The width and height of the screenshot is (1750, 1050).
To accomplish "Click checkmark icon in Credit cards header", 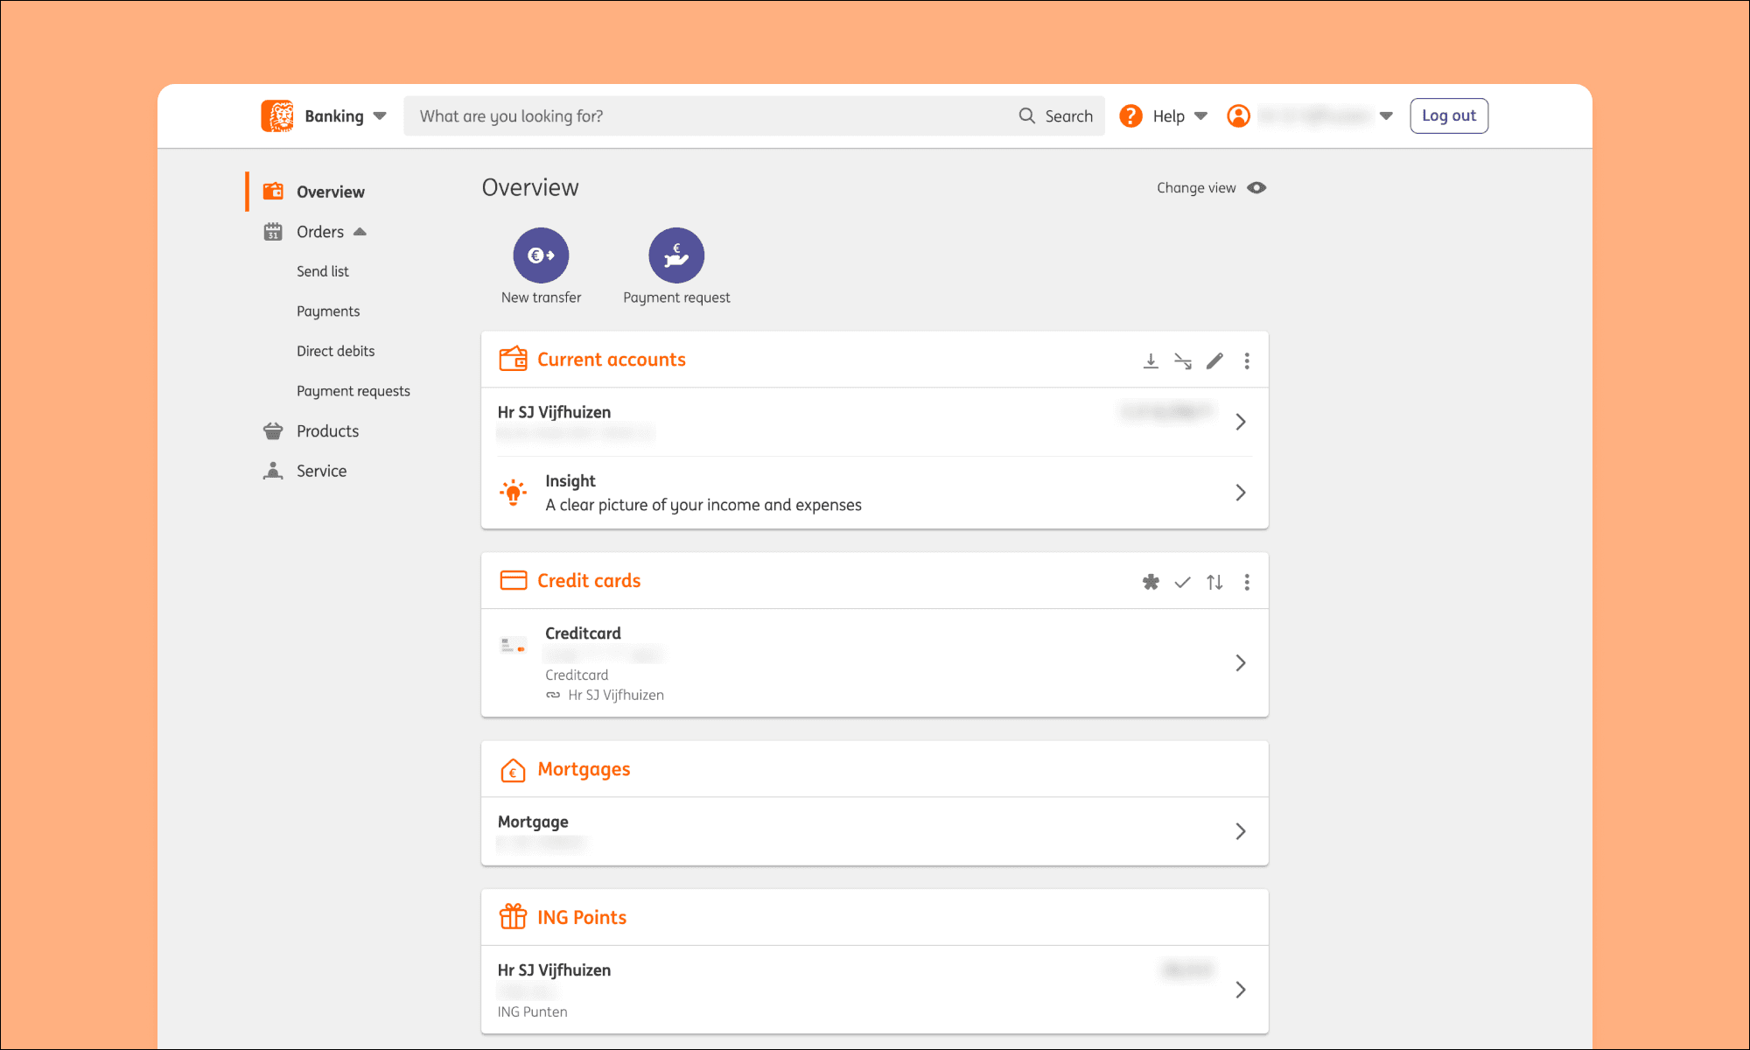I will 1182,582.
